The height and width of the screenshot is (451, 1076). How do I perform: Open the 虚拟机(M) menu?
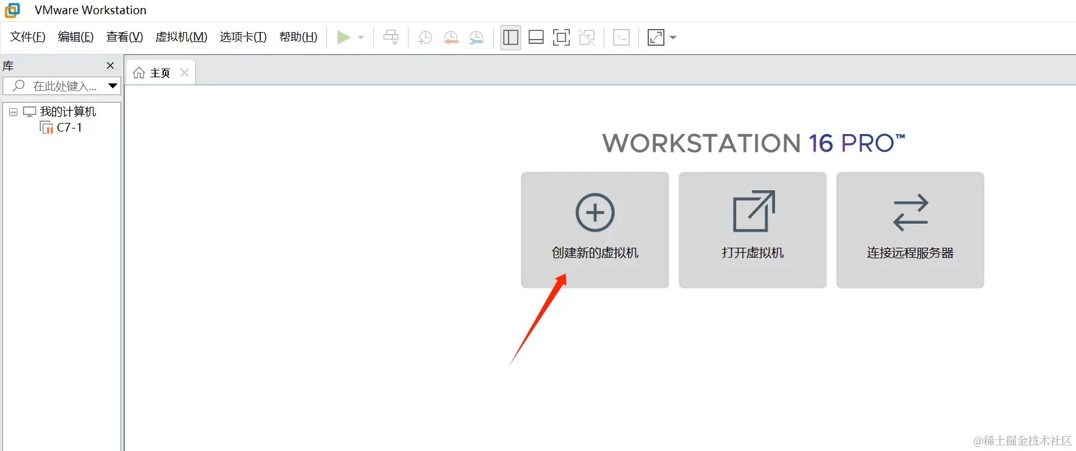coord(182,37)
